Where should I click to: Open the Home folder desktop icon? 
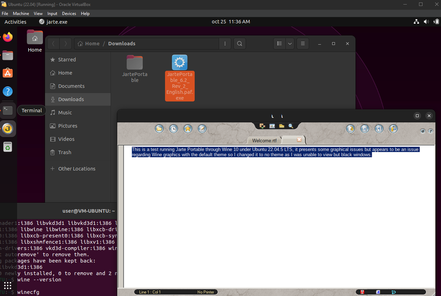34,41
